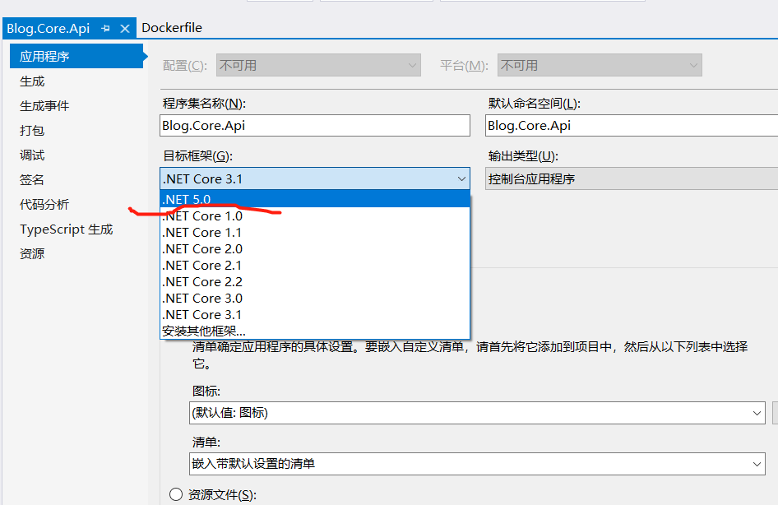
Task: Pin the Blog.Core.Api tab
Action: point(105,28)
